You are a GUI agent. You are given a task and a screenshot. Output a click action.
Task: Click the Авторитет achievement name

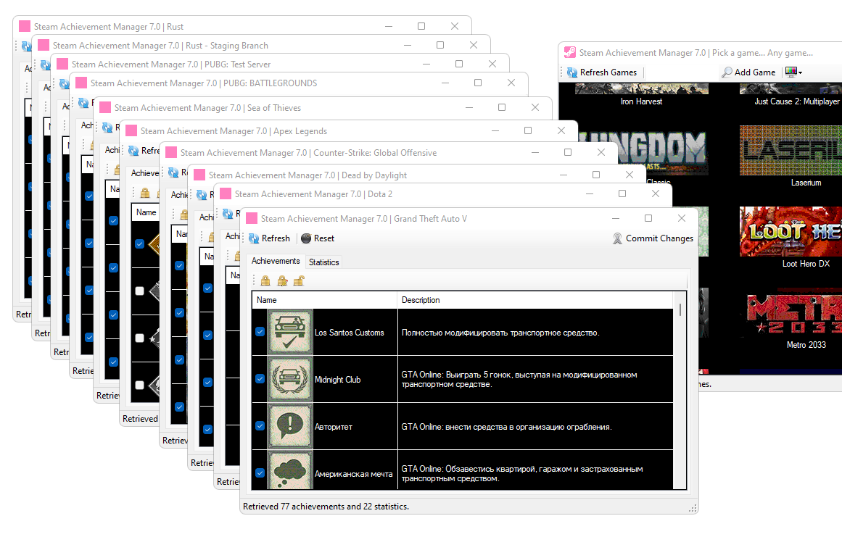(x=334, y=427)
